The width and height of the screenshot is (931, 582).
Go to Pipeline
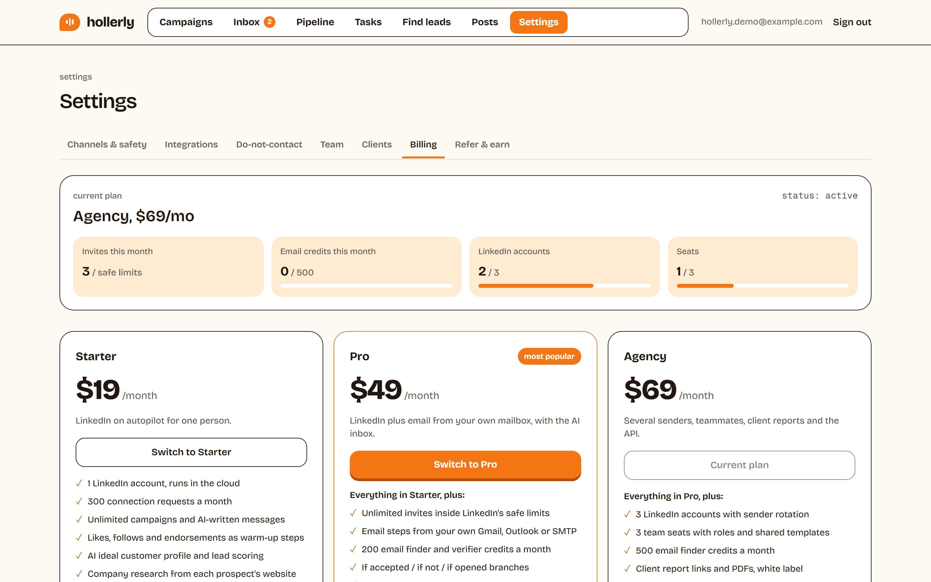coord(315,22)
